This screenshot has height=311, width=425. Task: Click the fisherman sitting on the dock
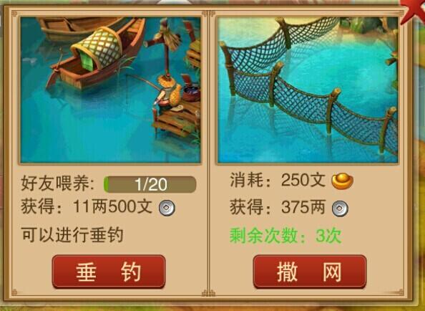pyautogui.click(x=168, y=94)
